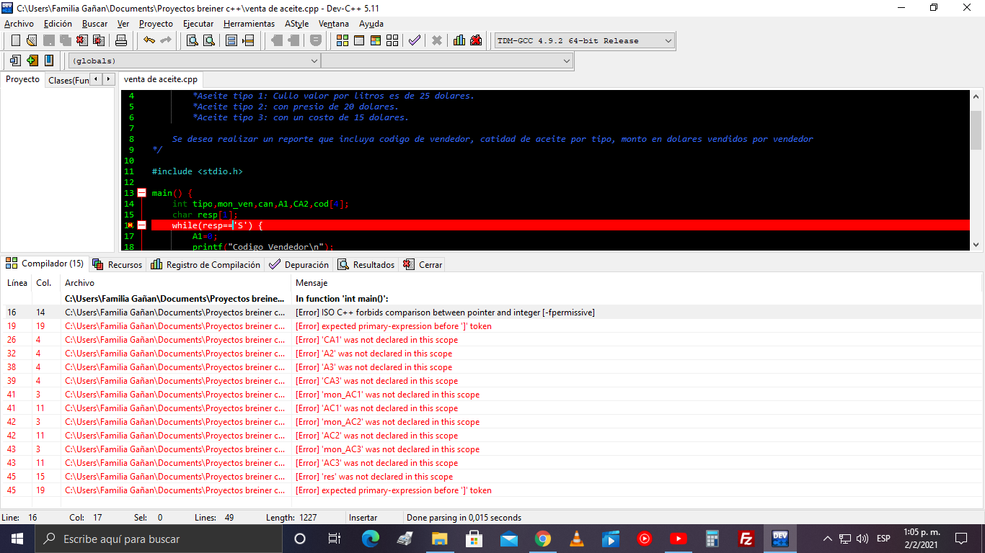
Task: Expand the (globals) class dropdown
Action: click(314, 61)
